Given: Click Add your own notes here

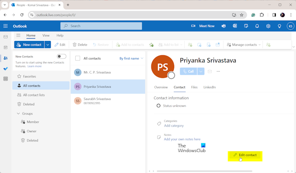Looking at the screenshot, I should pos(182,139).
